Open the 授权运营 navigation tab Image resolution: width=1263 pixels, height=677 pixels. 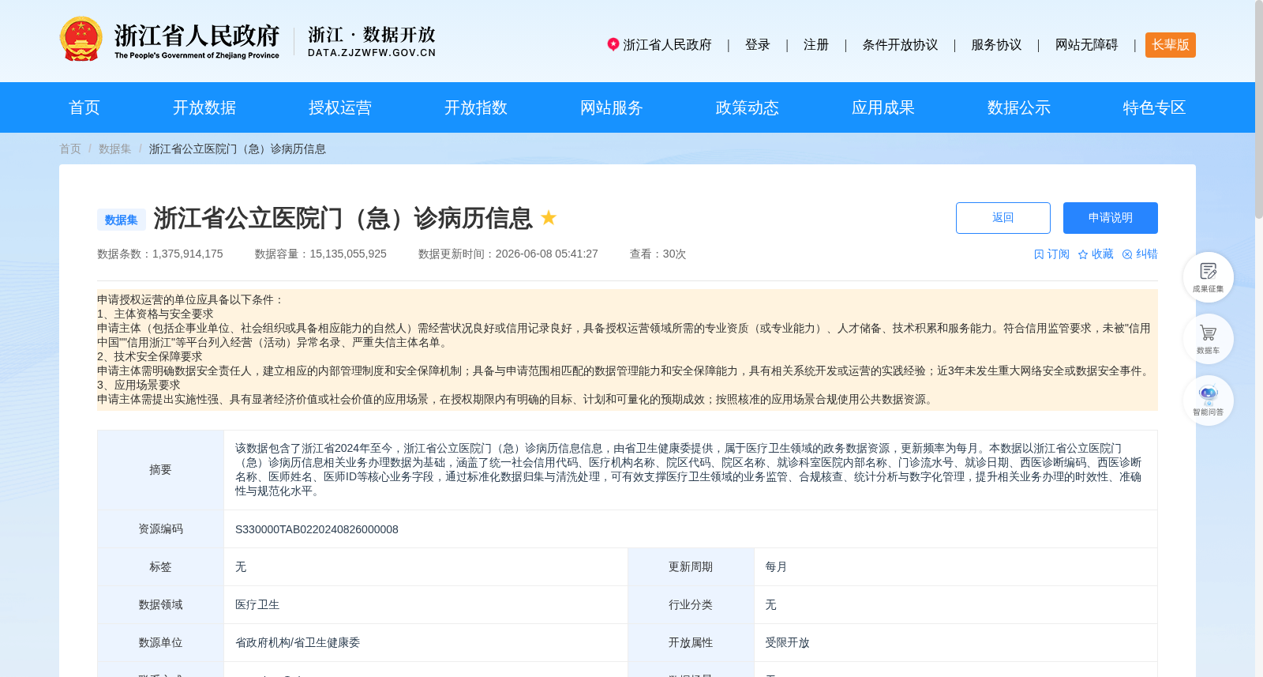340,107
